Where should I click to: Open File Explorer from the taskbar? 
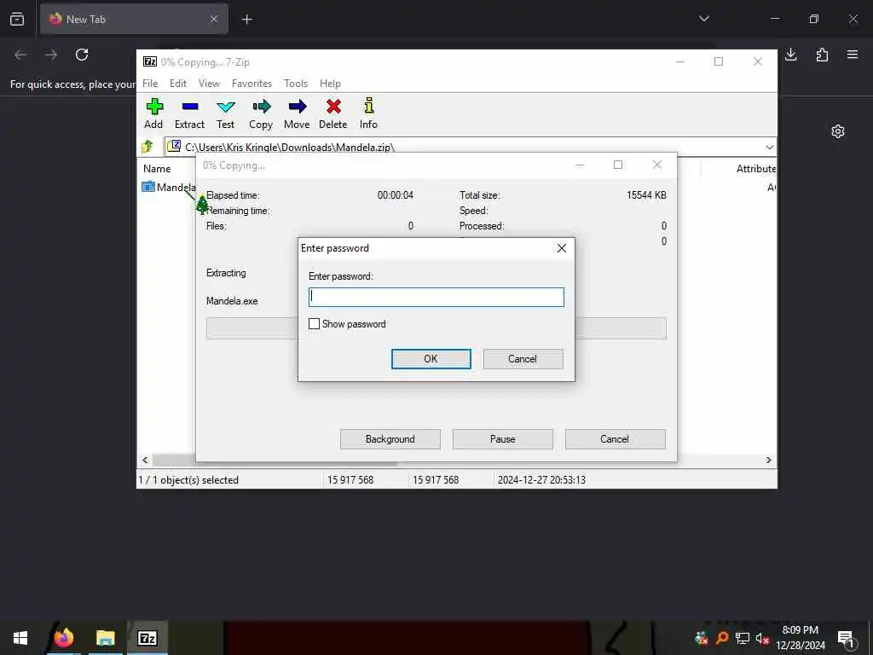105,638
